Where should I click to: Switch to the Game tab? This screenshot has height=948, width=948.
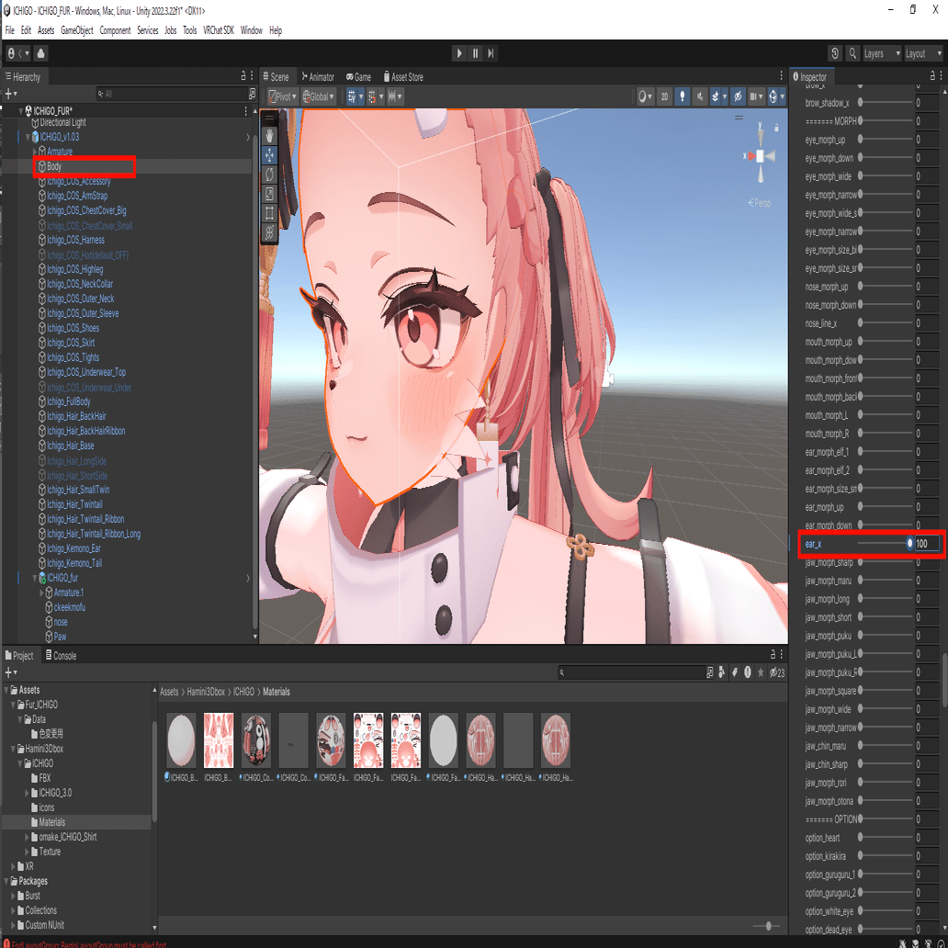[358, 76]
